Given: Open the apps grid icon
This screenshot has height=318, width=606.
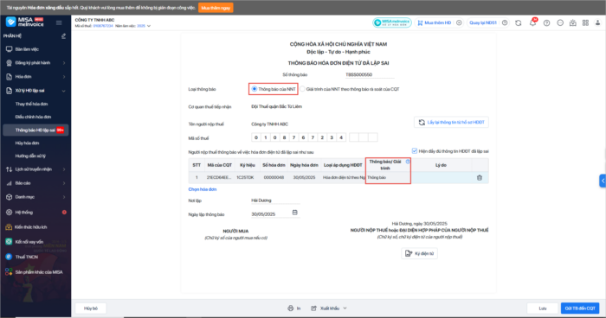Looking at the screenshot, I should pyautogui.click(x=585, y=23).
